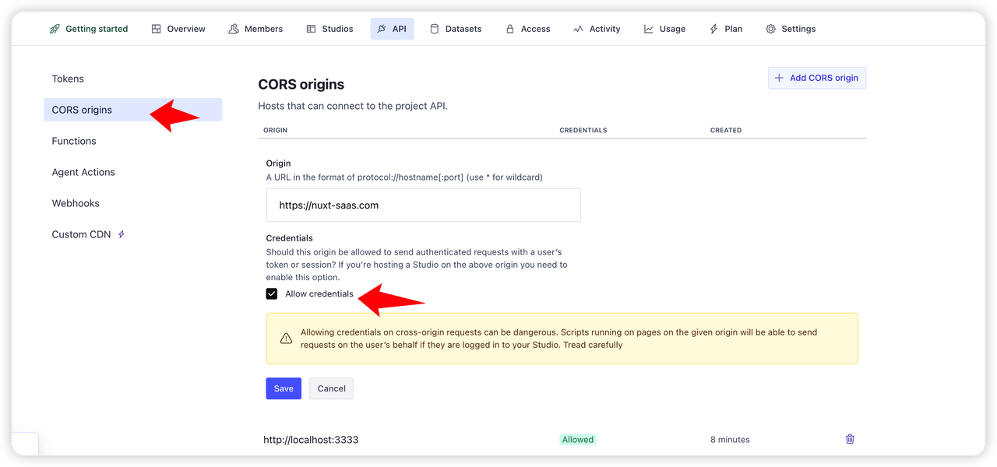
Task: Select CORS origins in the sidebar
Action: [133, 110]
